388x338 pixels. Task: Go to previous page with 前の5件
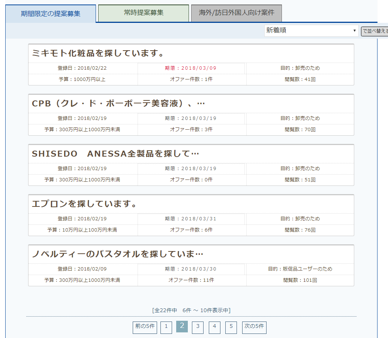145,328
